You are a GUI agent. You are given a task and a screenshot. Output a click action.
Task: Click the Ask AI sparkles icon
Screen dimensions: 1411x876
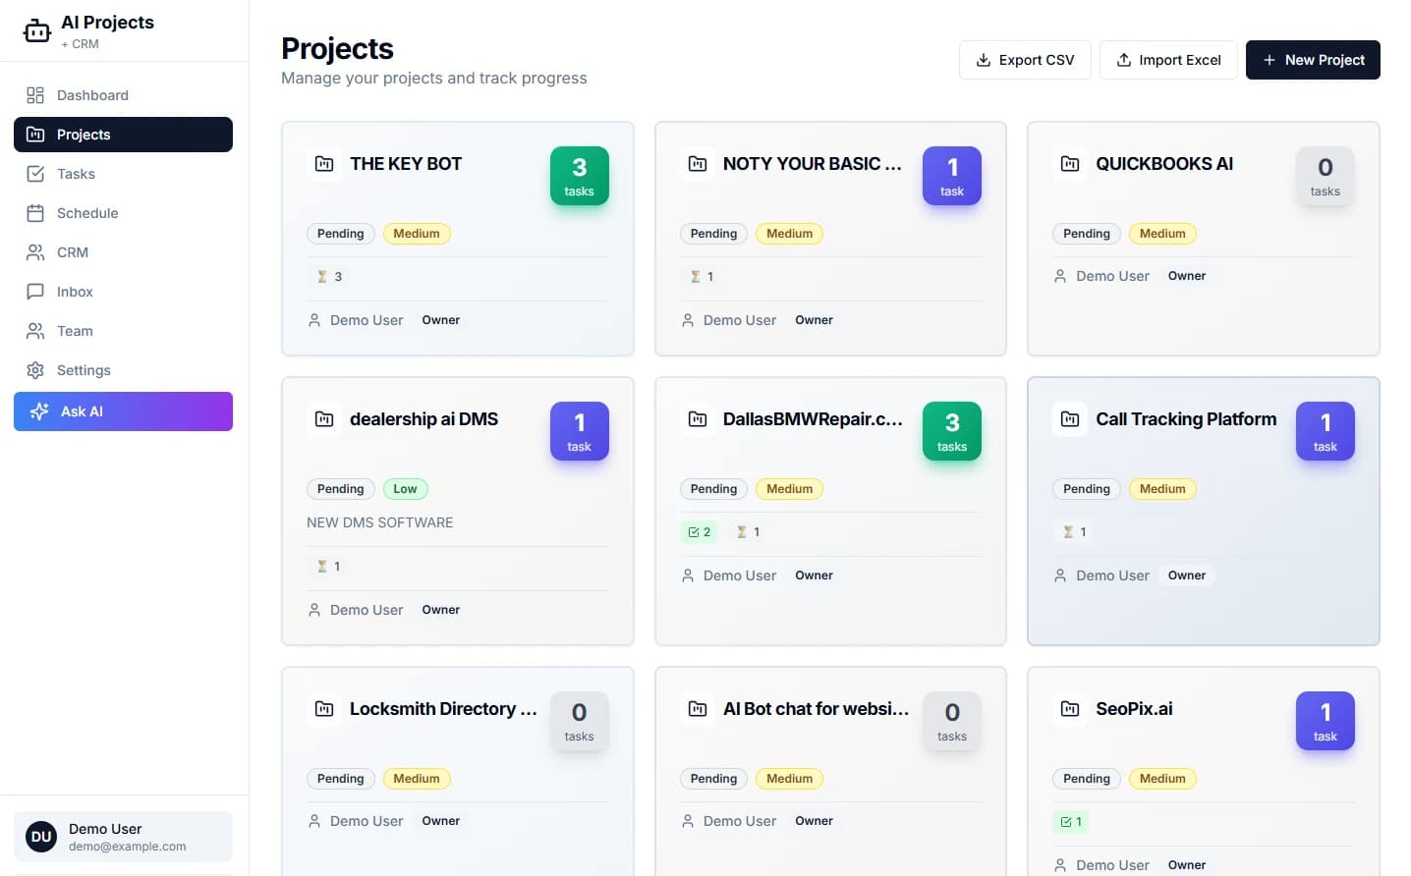point(39,411)
